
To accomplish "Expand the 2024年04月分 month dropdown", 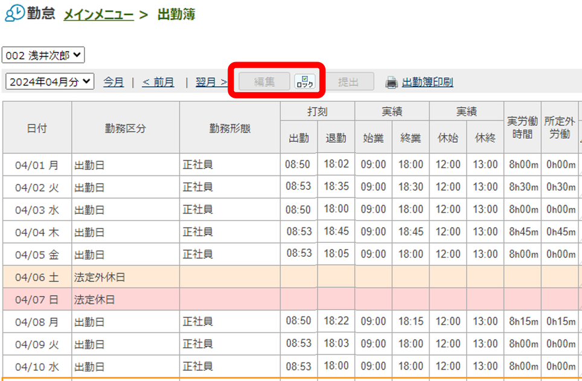I will click(50, 82).
